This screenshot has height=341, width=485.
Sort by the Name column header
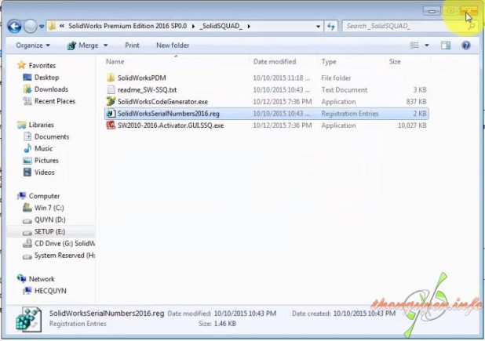pos(115,62)
